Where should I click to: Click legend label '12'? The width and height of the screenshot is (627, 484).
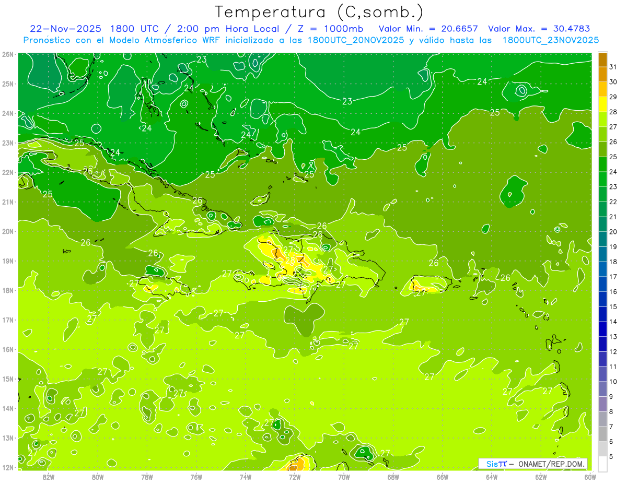(x=613, y=351)
